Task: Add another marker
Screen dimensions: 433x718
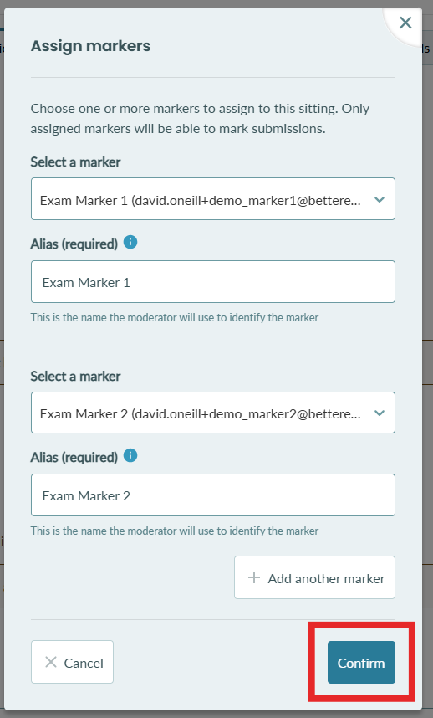Action: pos(314,577)
